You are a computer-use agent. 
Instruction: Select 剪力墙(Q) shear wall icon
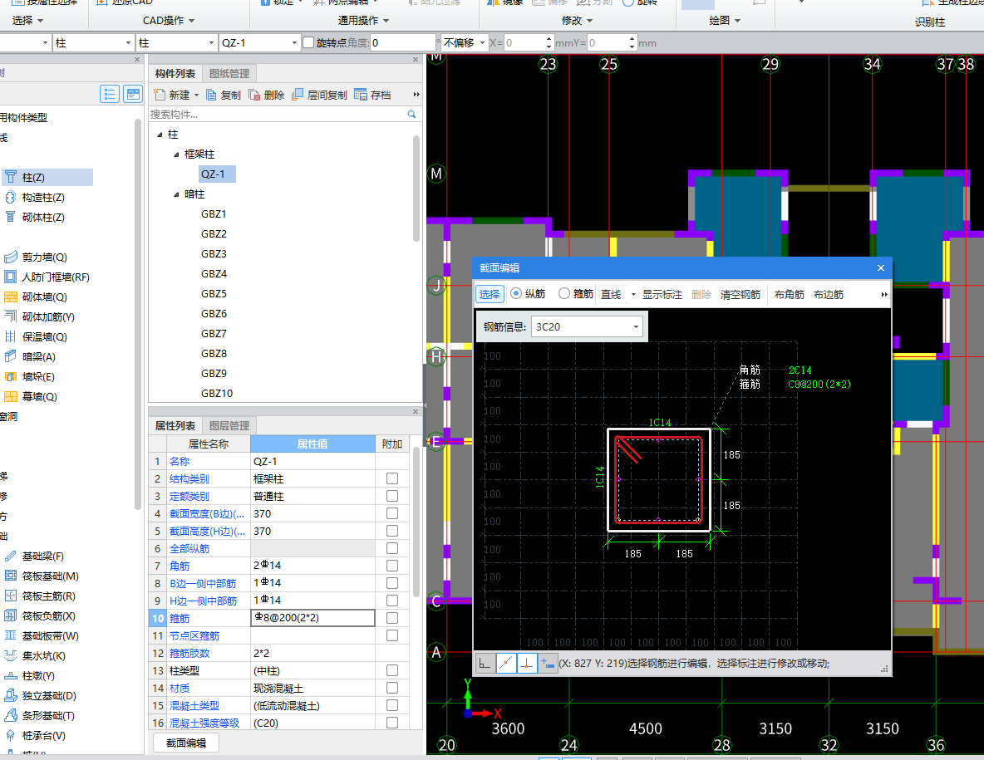[x=11, y=257]
